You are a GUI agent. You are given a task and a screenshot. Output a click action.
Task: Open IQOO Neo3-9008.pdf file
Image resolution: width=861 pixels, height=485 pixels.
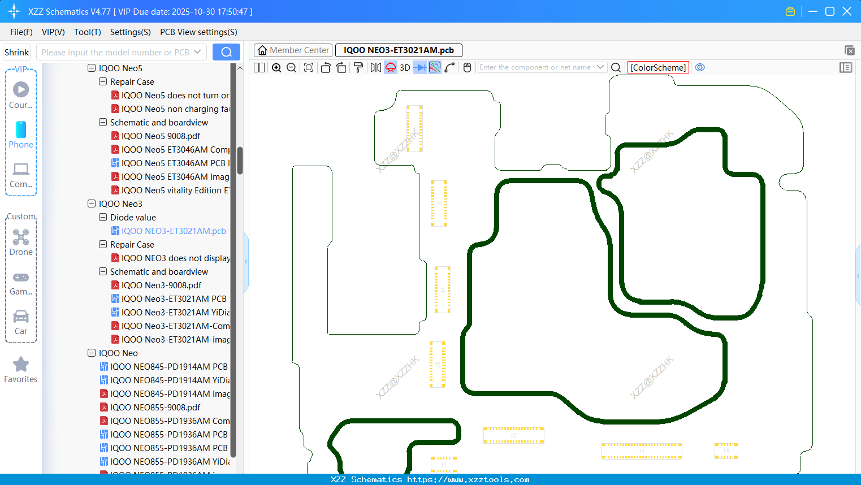[x=161, y=285]
